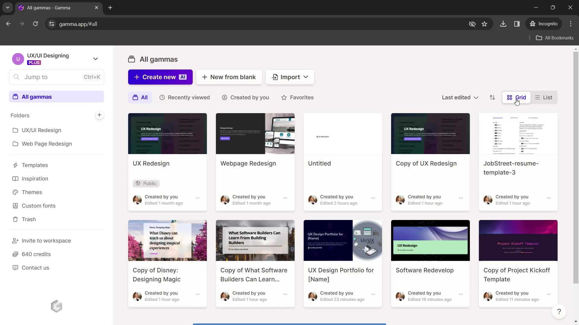Open the UX Design Portfolio thumbnail
The image size is (579, 325).
click(x=343, y=240)
